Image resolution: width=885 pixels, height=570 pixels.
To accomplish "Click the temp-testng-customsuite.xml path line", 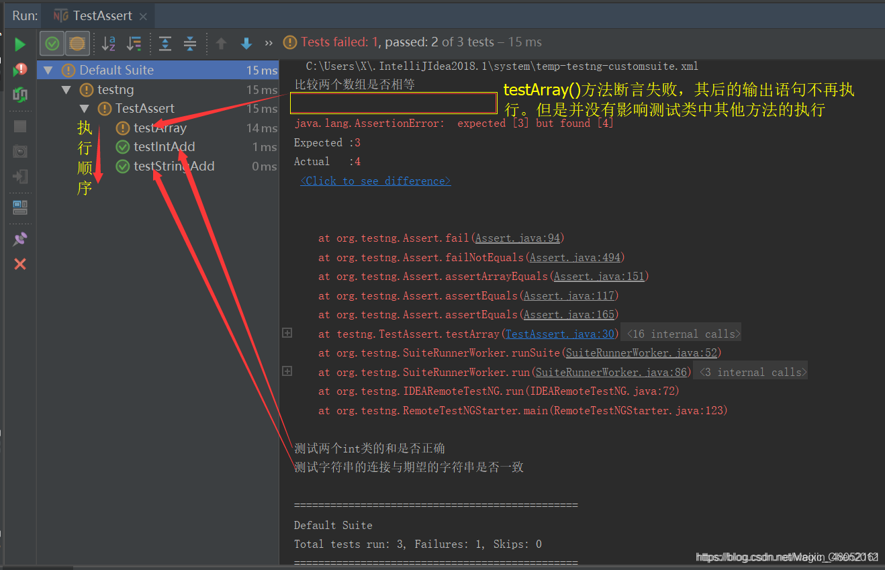I will (502, 66).
